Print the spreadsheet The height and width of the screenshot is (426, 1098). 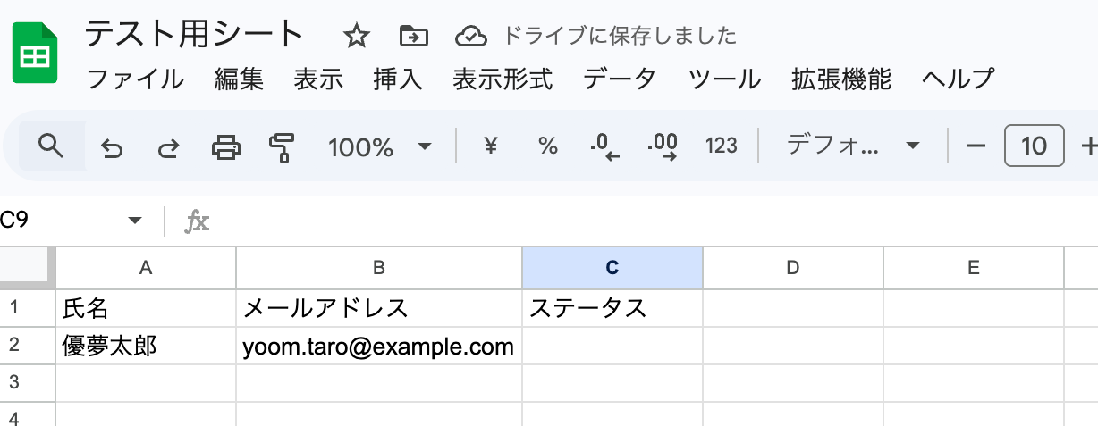coord(225,146)
